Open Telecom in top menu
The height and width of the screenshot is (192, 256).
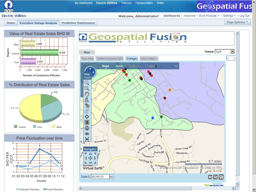tap(126, 3)
